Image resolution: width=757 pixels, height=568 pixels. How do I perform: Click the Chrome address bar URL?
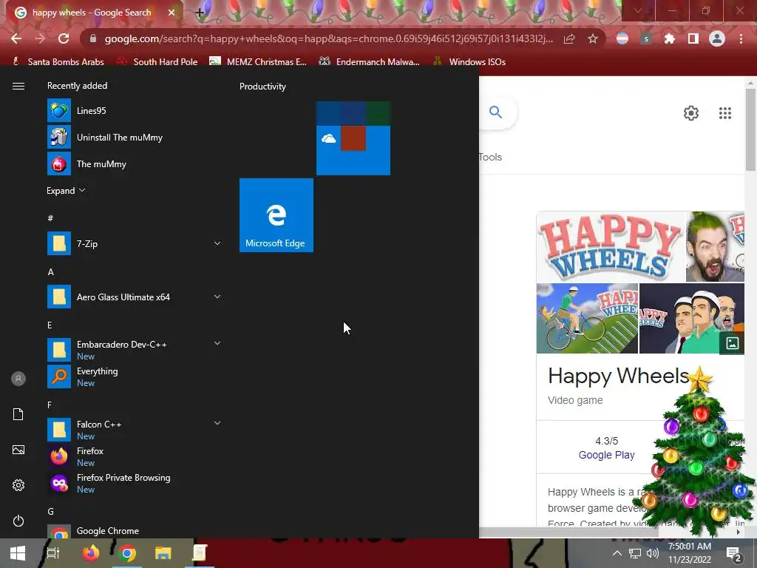328,38
